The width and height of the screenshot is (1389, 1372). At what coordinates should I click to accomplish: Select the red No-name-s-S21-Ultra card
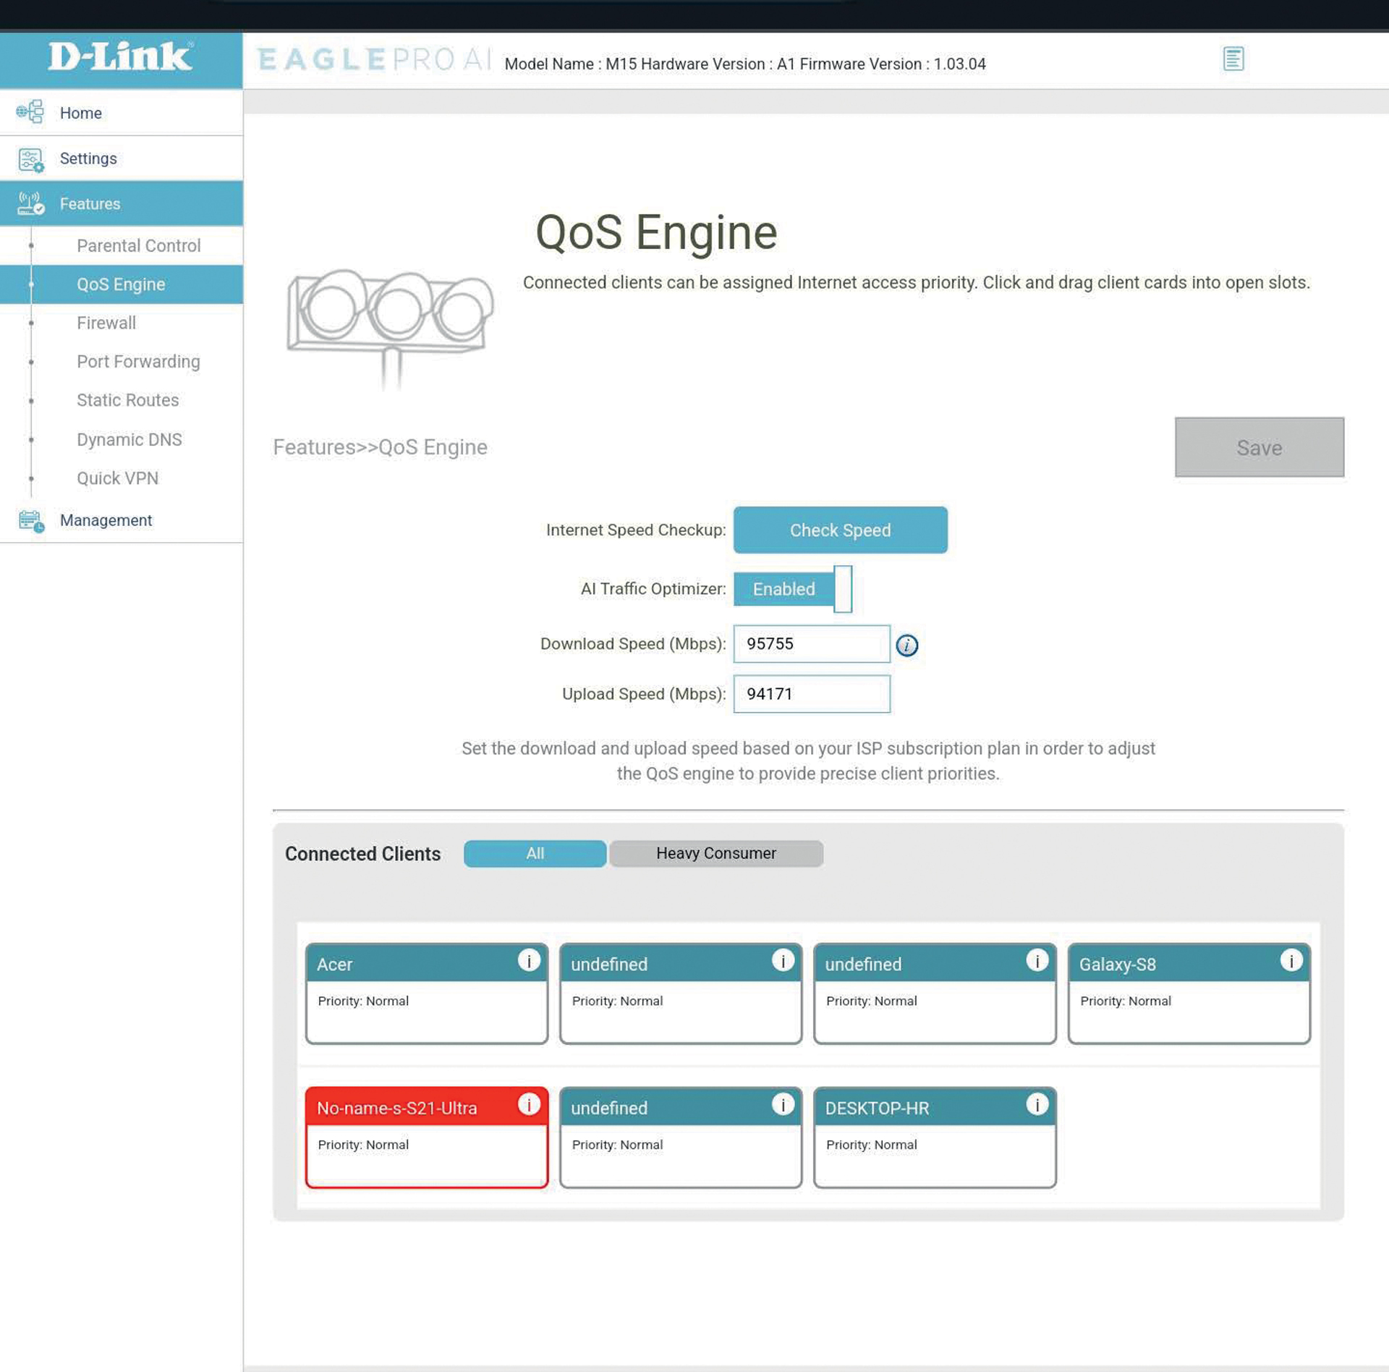click(427, 1138)
